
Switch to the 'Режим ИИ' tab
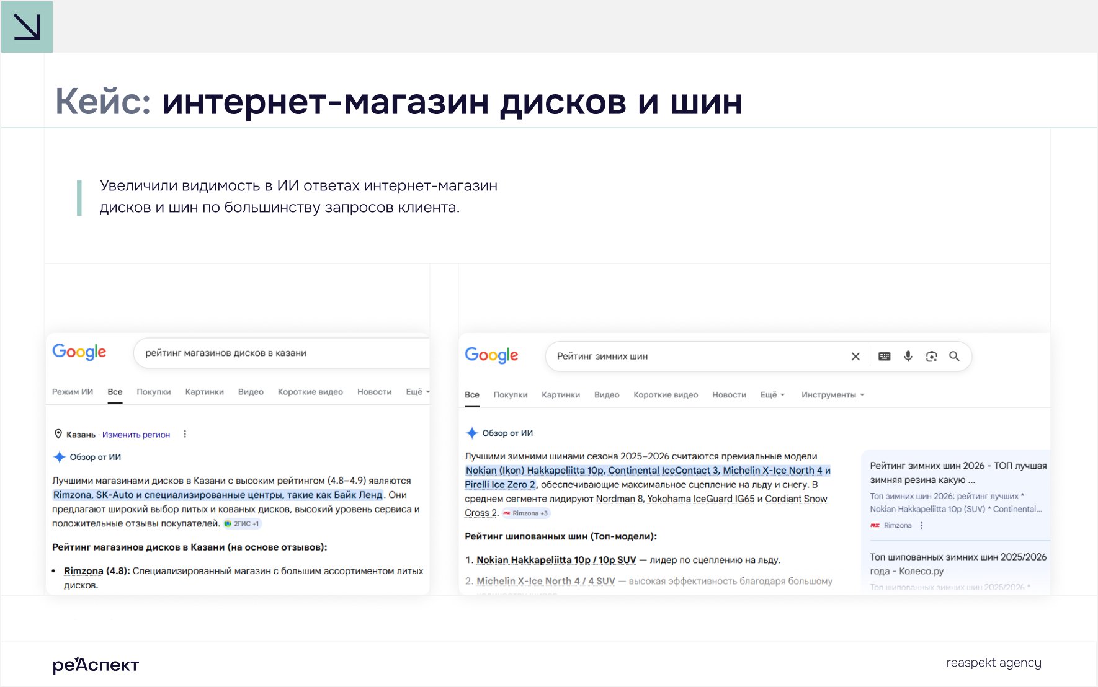pyautogui.click(x=73, y=392)
